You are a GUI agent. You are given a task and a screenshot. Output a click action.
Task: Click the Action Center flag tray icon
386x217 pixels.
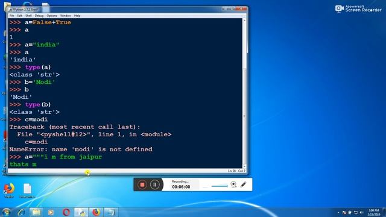[x=344, y=213]
